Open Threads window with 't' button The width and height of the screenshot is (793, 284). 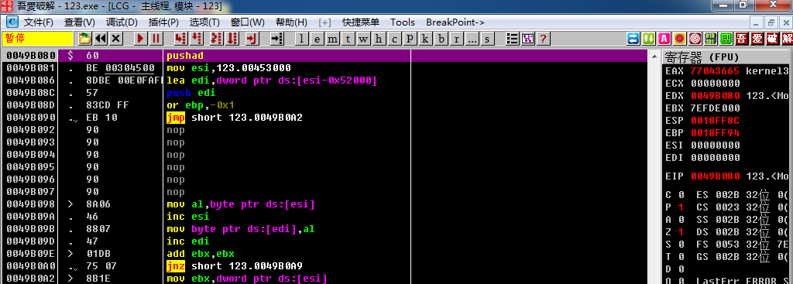pos(348,39)
